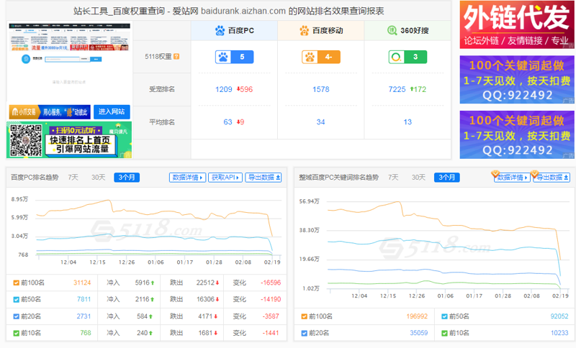Screen dimensions: 576x348
Task: Click the 小爪交易 banner ad
Action: pos(50,112)
